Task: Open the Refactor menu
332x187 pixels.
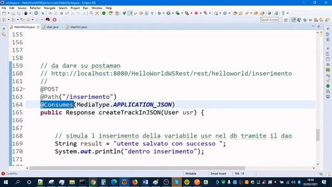Action: (35, 8)
